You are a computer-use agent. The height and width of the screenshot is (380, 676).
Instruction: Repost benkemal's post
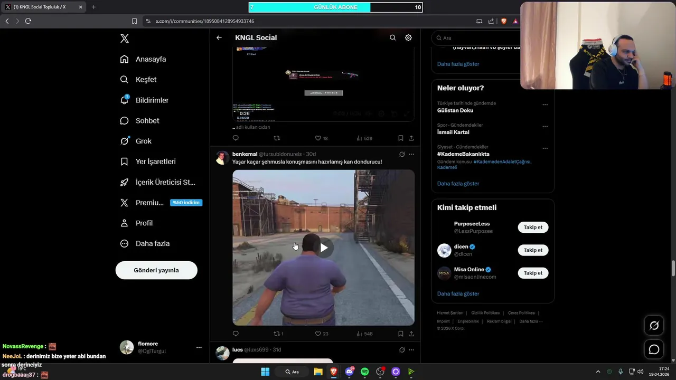point(278,334)
